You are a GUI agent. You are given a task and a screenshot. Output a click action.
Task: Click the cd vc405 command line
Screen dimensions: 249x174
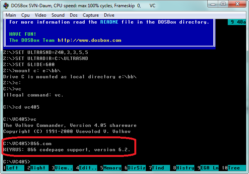[21, 107]
